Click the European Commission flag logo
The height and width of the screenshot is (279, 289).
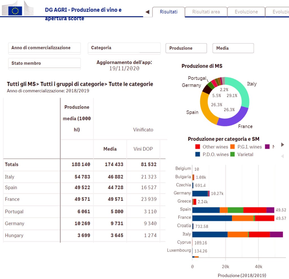pos(15,11)
